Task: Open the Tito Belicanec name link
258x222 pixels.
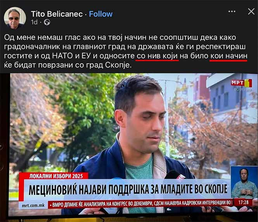Action: pos(57,14)
